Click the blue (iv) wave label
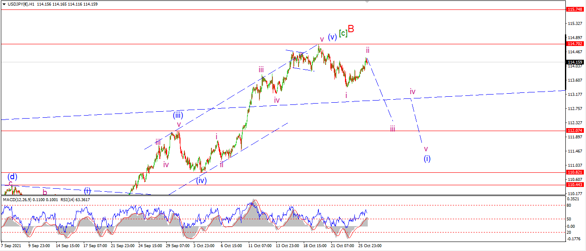Image resolution: width=586 pixels, height=251 pixels. coord(201,180)
